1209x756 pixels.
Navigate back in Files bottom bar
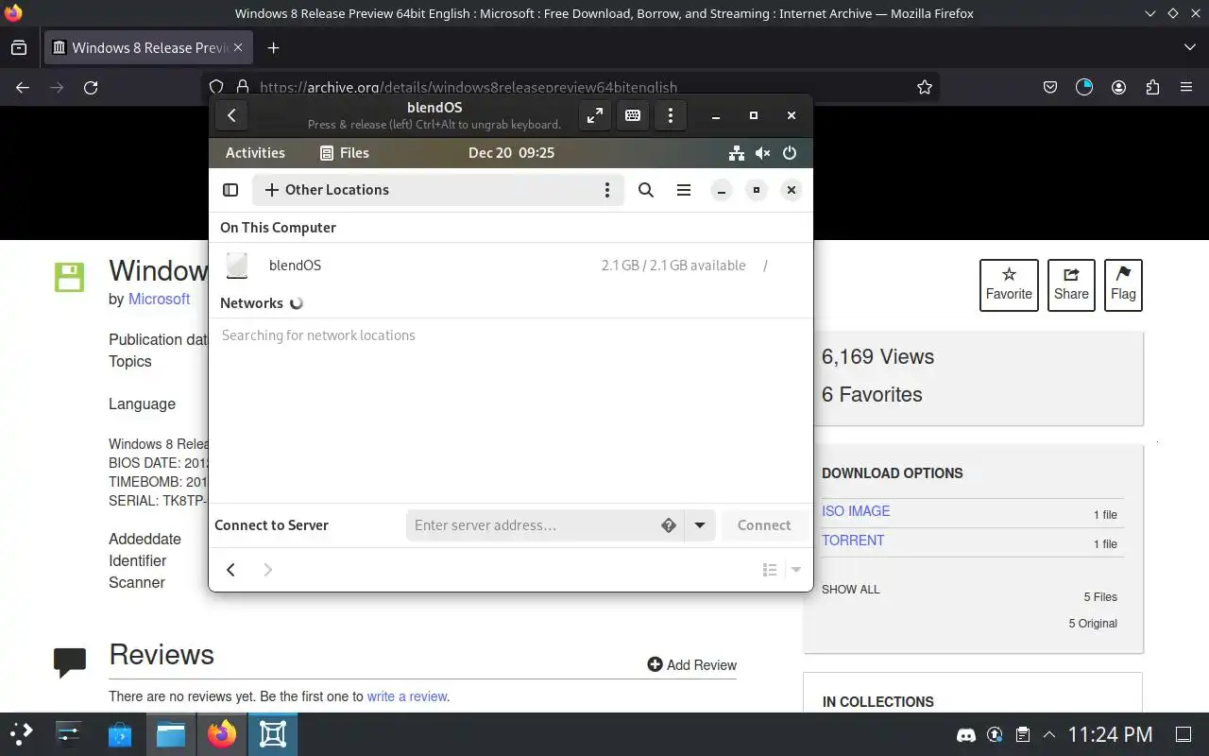tap(230, 570)
